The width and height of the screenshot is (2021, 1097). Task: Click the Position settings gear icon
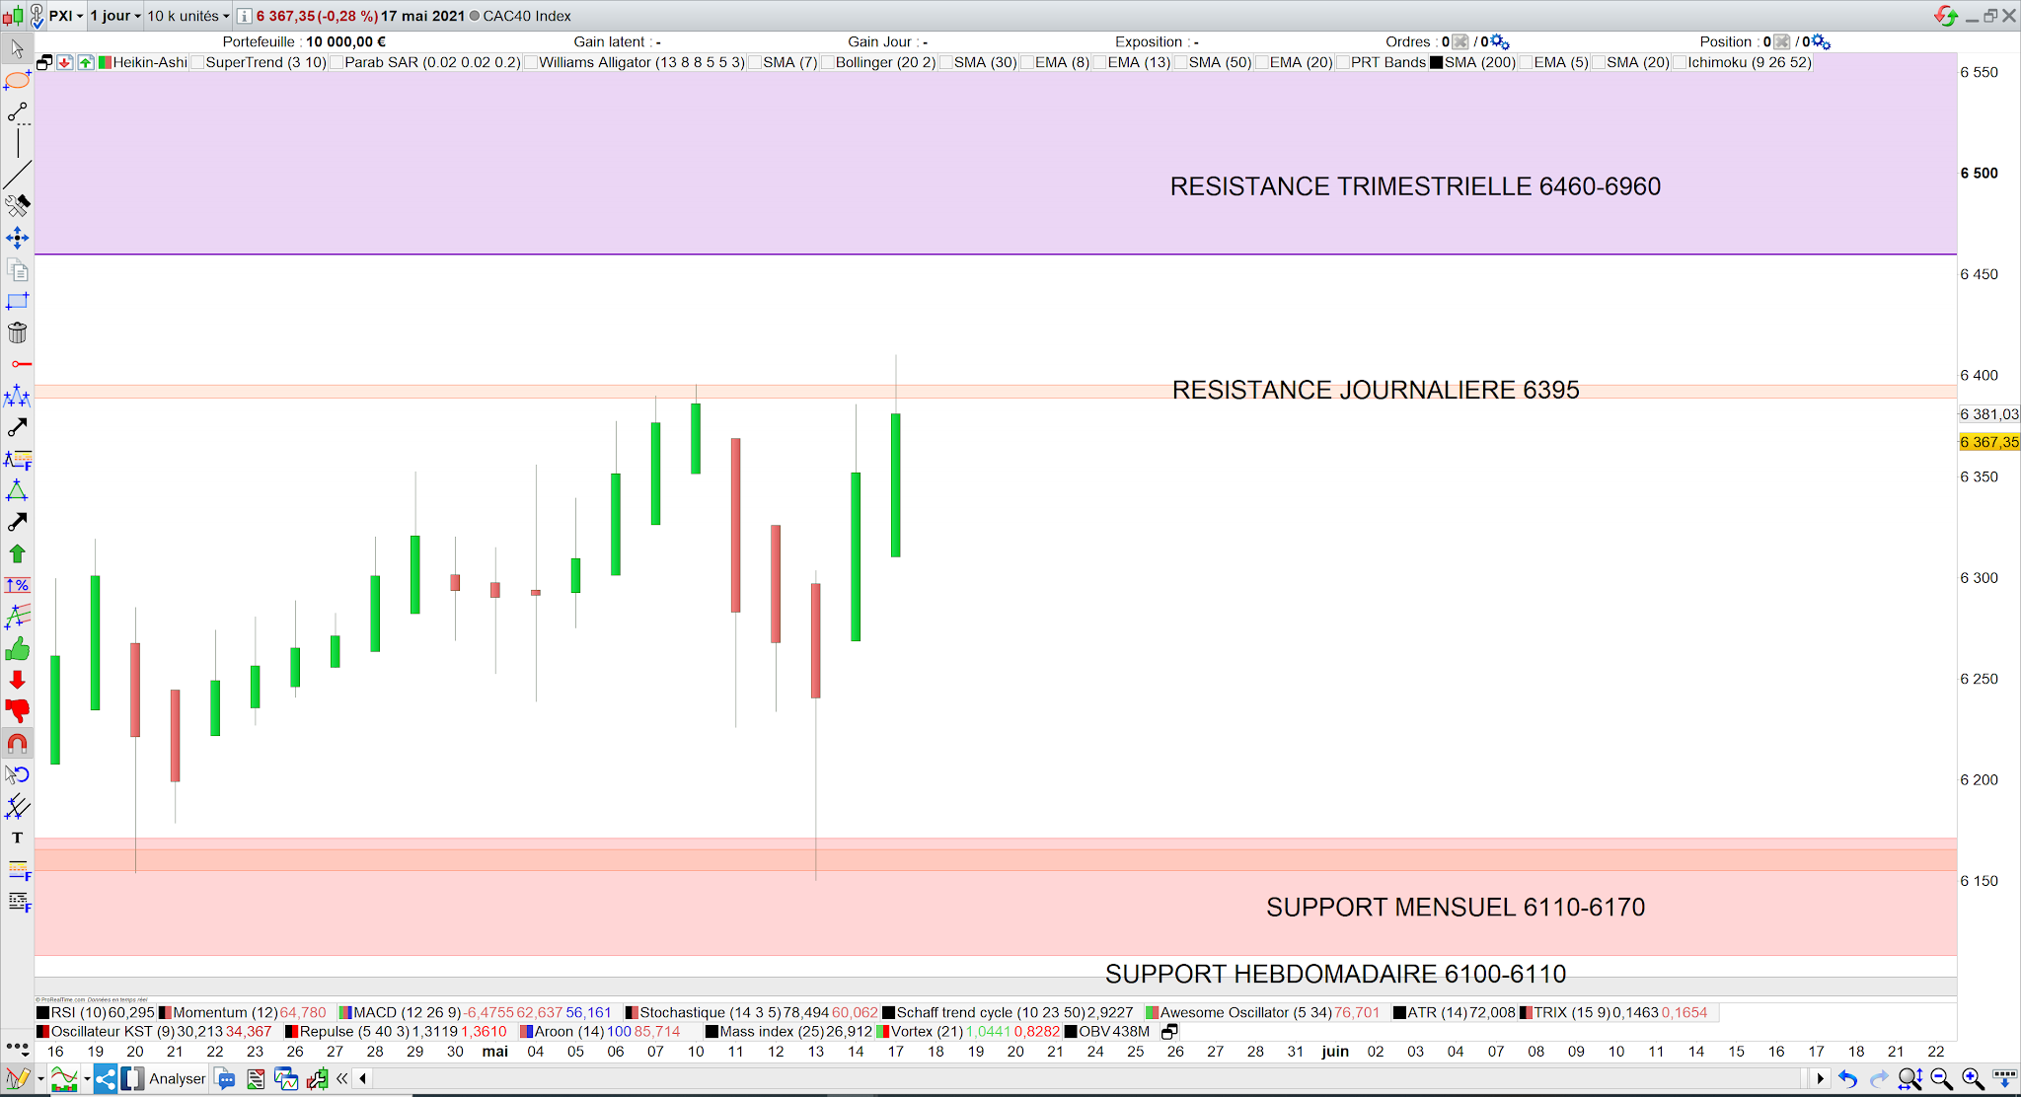tap(1821, 41)
